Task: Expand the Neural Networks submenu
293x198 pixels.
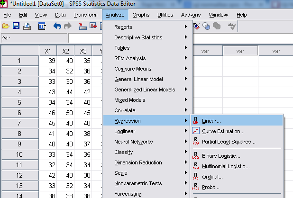Action: tap(146, 142)
